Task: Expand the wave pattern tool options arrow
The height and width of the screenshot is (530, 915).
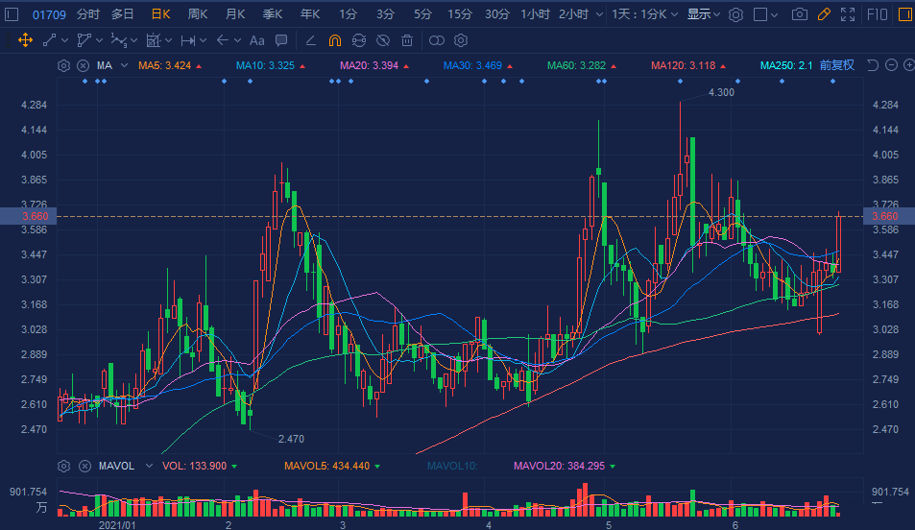Action: [133, 40]
